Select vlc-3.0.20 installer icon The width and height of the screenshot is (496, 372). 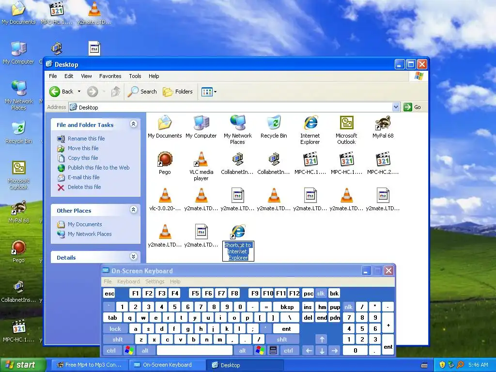165,196
